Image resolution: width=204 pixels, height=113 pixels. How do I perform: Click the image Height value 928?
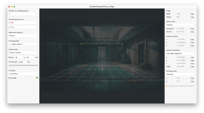(178, 17)
